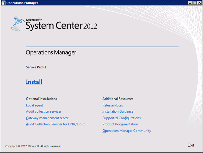Select Audit collection services link

pyautogui.click(x=44, y=111)
